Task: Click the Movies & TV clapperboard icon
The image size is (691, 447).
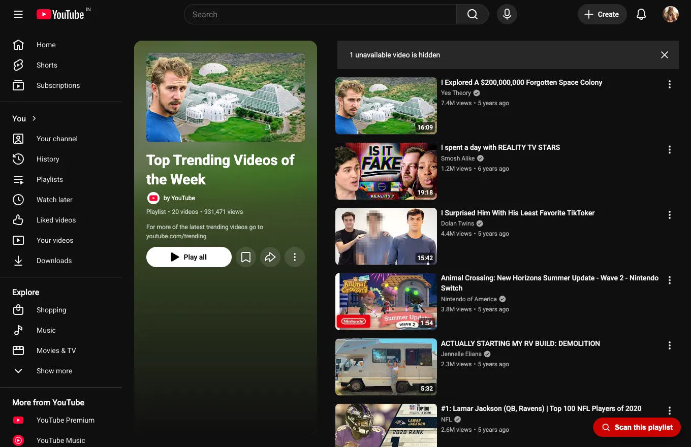Action: (x=18, y=350)
